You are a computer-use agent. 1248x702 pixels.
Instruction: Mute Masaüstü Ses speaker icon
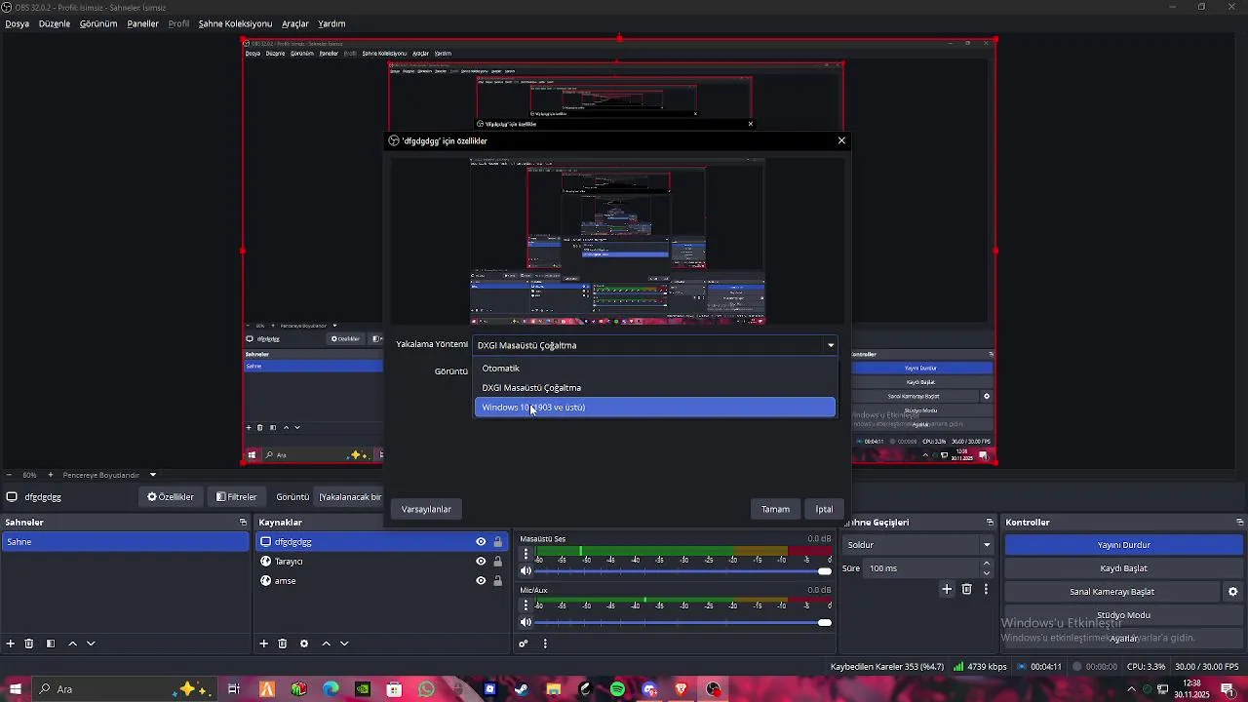point(526,571)
